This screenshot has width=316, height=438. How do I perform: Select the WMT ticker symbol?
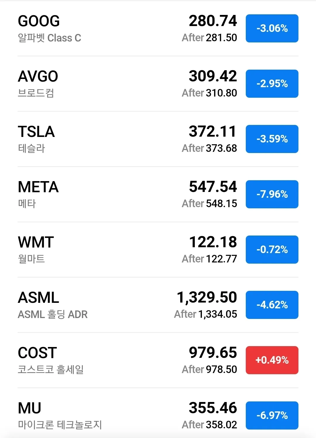tap(36, 242)
